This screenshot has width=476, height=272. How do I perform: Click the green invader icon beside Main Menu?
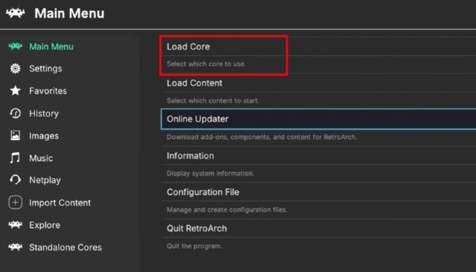point(15,46)
